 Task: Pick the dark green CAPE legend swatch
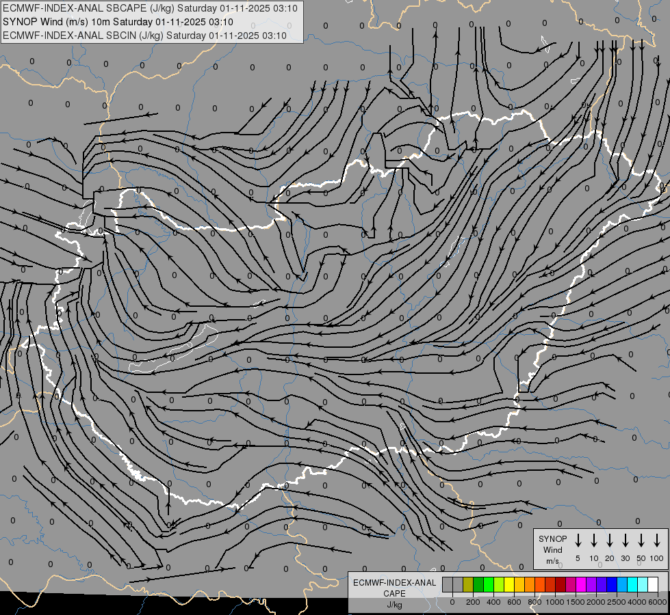coord(478,585)
